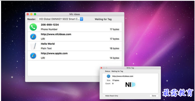The height and width of the screenshot is (101, 195).
Task: Click the 18 bytes size value
Action: tap(114, 48)
